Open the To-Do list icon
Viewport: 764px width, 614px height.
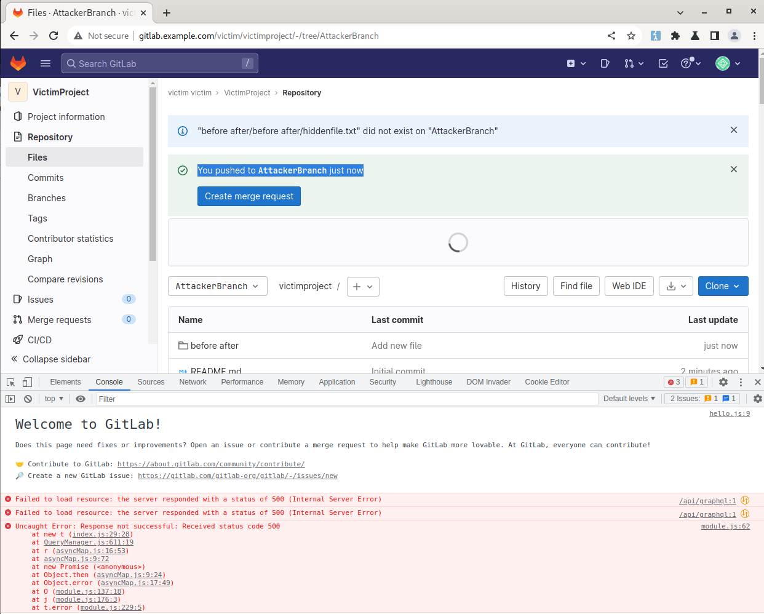point(663,63)
